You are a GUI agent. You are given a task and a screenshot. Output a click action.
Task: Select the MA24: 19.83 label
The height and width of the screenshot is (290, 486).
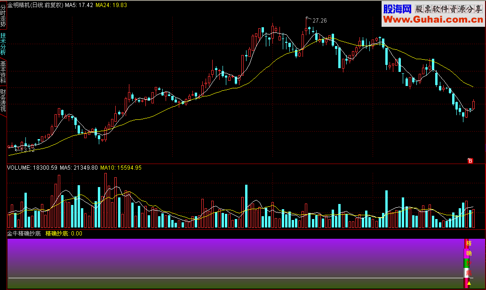coord(112,5)
